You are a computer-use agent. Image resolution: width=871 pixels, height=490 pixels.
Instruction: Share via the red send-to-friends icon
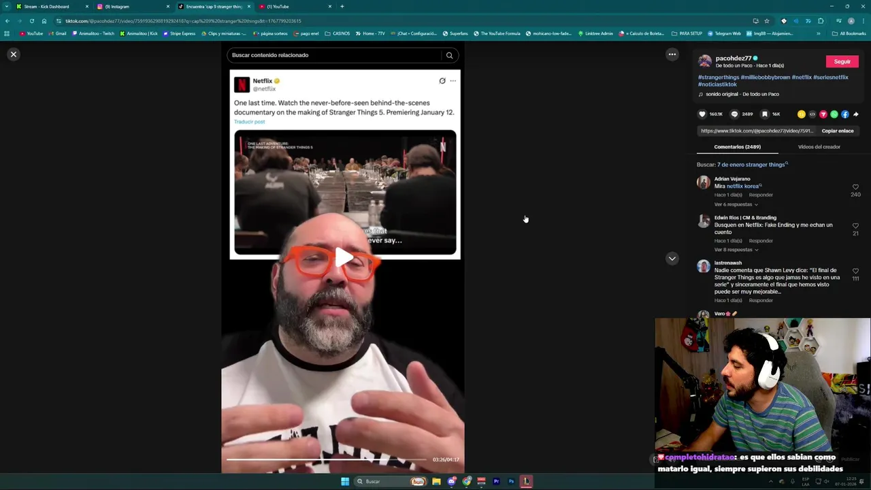point(823,114)
